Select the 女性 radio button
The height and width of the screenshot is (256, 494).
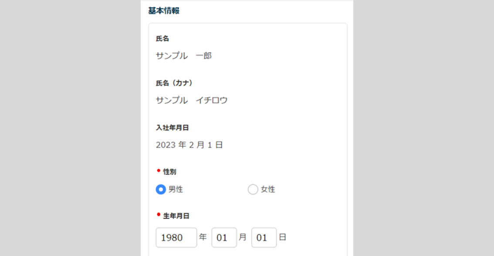click(253, 190)
